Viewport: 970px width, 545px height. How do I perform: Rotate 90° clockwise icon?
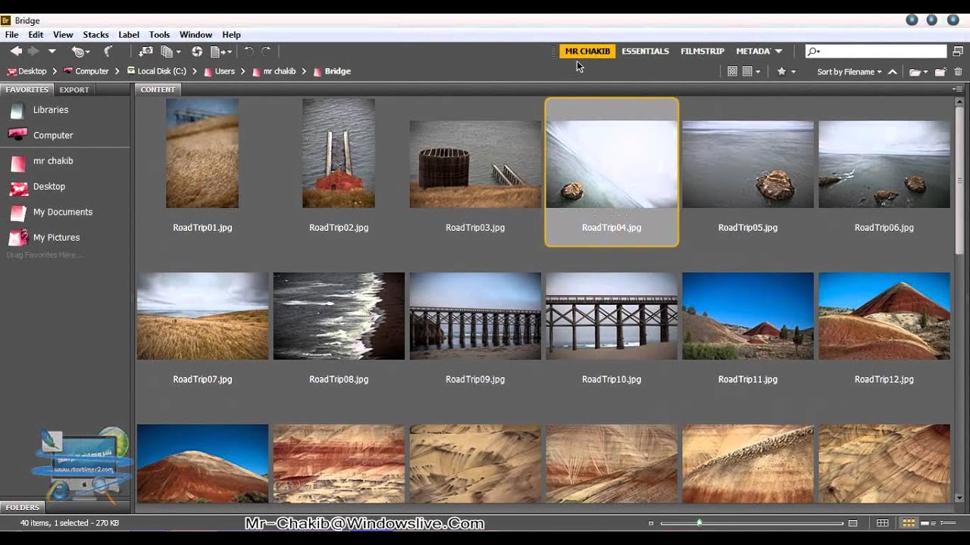point(266,51)
